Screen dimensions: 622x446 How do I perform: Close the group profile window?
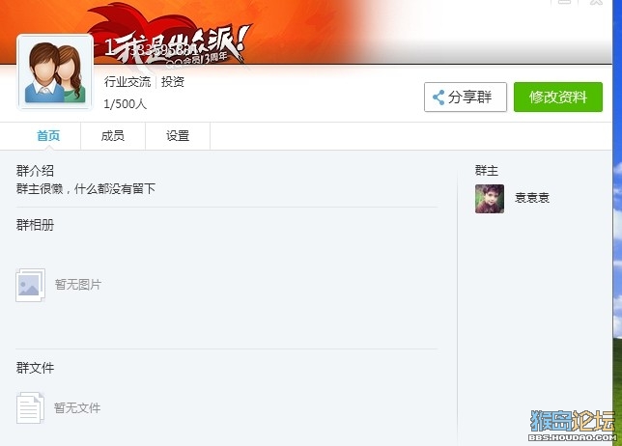(x=596, y=2)
